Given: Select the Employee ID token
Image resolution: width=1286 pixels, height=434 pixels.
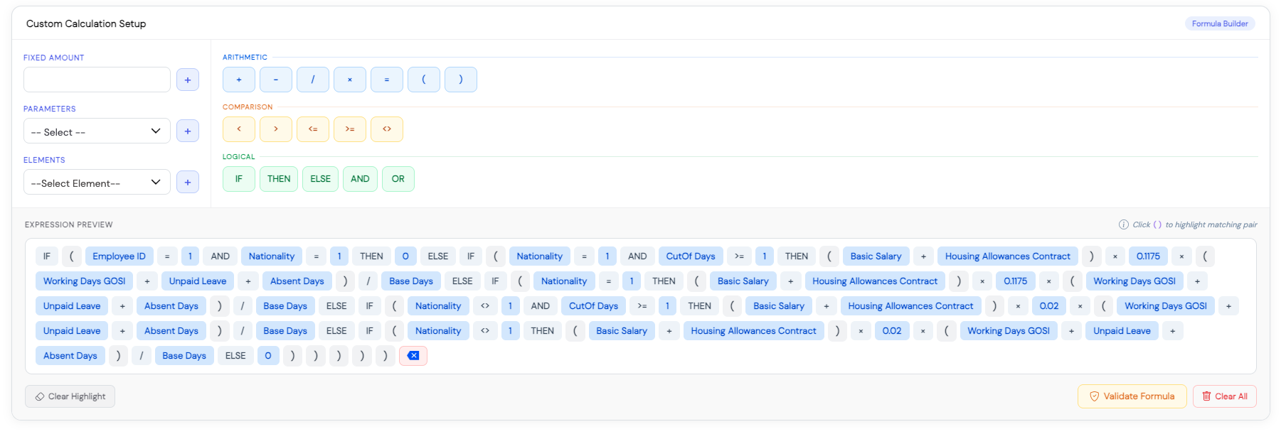Looking at the screenshot, I should coord(119,256).
